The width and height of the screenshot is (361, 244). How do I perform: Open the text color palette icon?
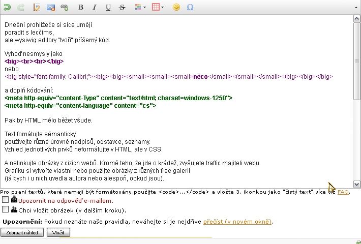point(138,7)
